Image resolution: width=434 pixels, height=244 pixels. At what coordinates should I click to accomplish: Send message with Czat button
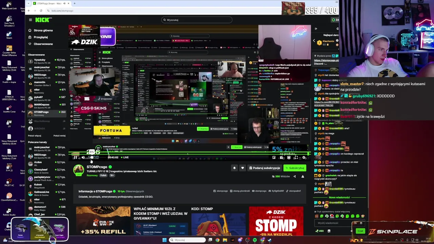(360, 231)
